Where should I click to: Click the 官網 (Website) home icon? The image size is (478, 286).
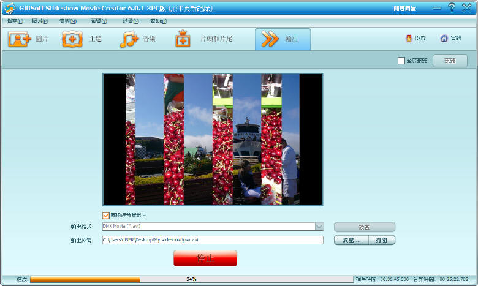tap(444, 39)
